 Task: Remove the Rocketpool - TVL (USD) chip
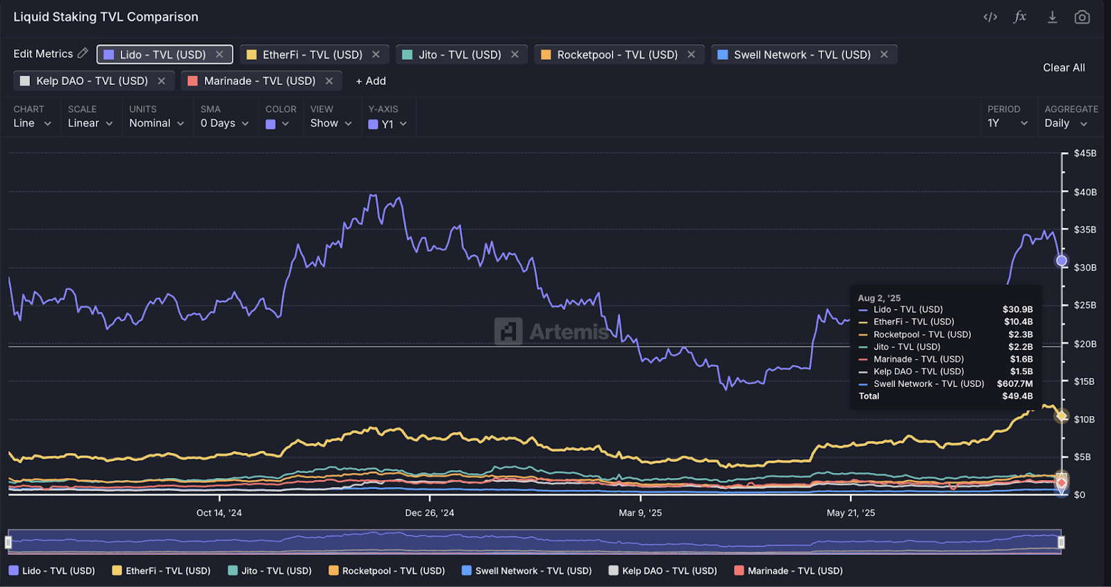(x=691, y=54)
